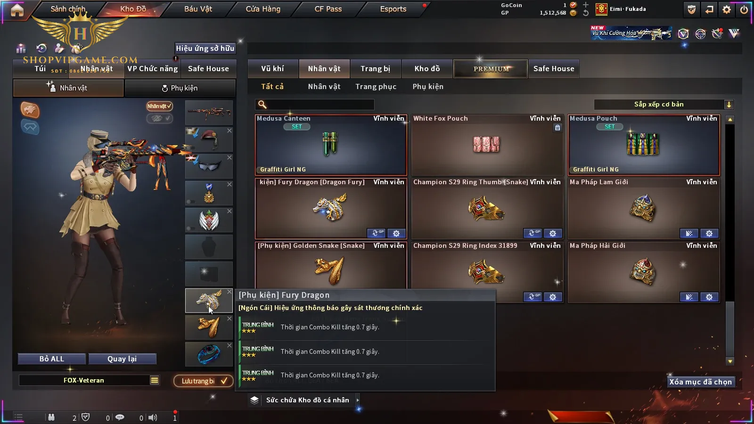Click the power exit icon
The width and height of the screenshot is (754, 424).
coord(744,9)
